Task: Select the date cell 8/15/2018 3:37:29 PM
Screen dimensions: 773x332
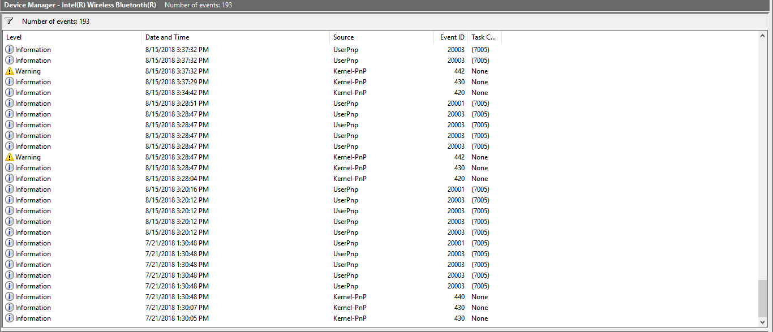Action: coord(177,82)
